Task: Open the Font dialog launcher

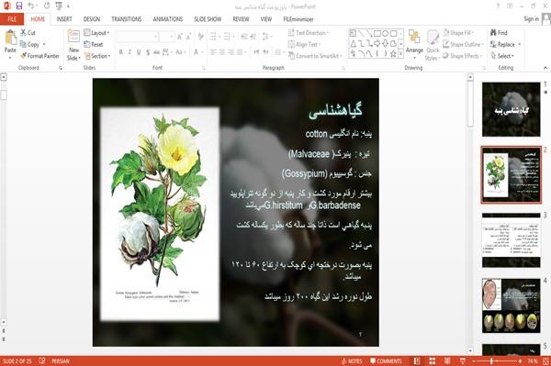Action: coord(203,68)
